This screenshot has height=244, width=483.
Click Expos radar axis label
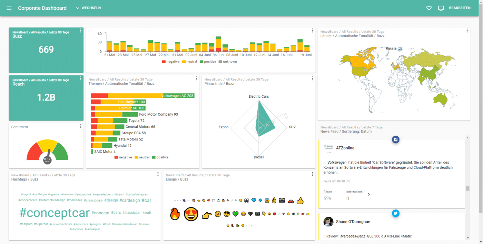pyautogui.click(x=224, y=127)
